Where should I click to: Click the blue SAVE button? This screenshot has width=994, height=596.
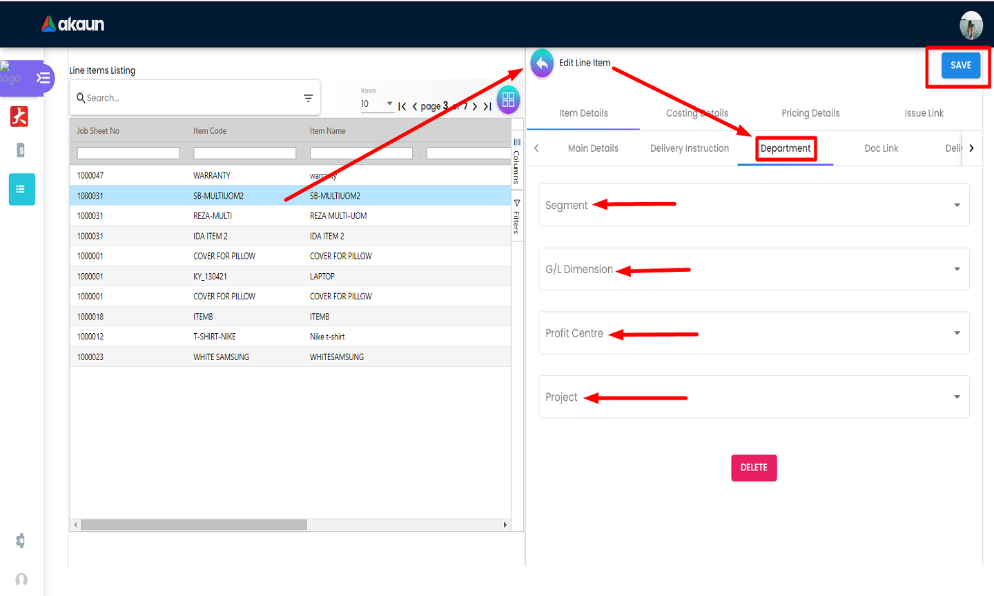960,66
